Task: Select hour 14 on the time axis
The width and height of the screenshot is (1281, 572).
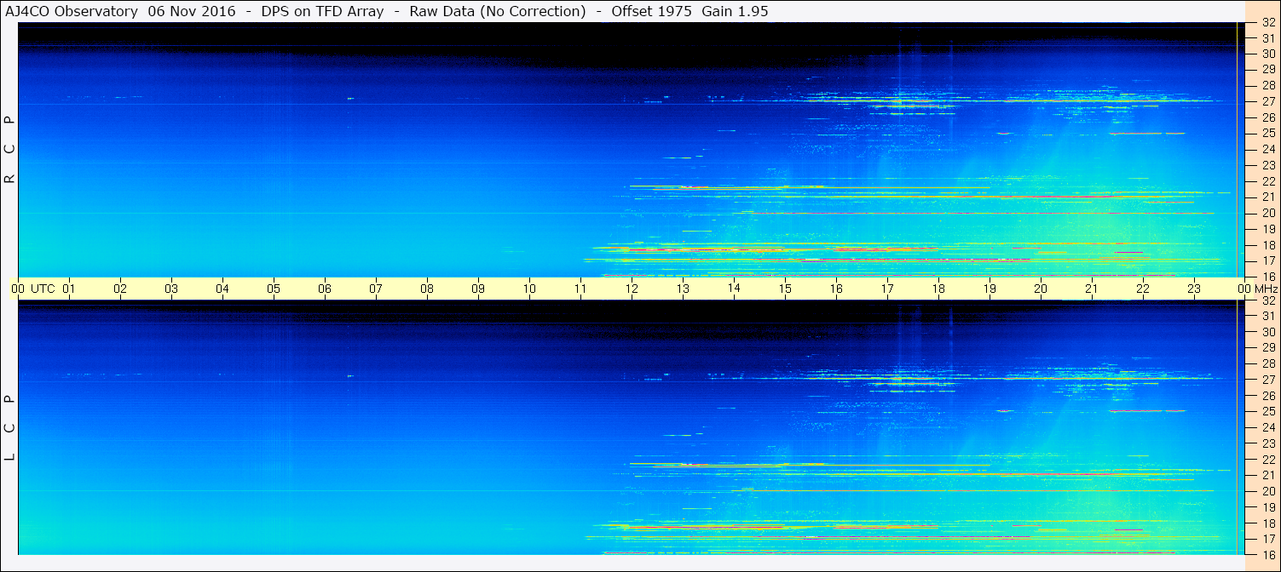Action: point(734,289)
